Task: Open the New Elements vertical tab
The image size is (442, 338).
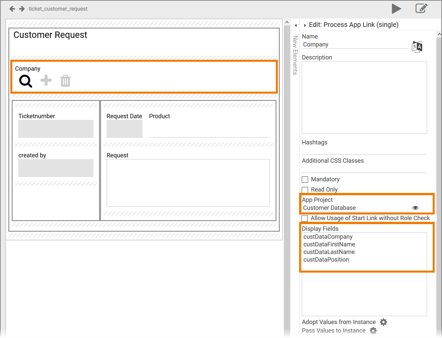Action: 295,55
